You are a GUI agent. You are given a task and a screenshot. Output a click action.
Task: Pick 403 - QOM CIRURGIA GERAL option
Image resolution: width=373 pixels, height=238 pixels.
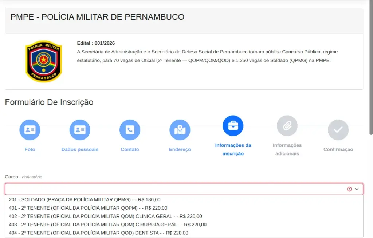click(184, 225)
